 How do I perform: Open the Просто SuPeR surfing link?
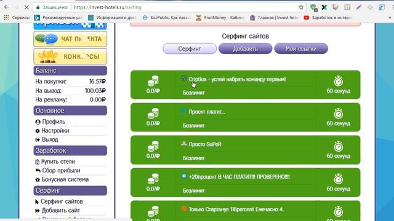tap(205, 144)
